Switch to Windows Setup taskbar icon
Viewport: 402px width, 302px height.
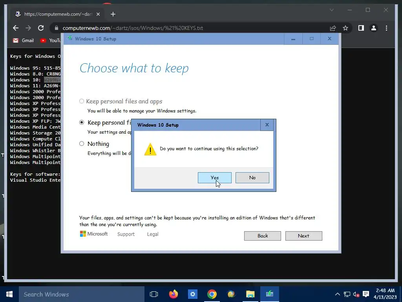(269, 294)
